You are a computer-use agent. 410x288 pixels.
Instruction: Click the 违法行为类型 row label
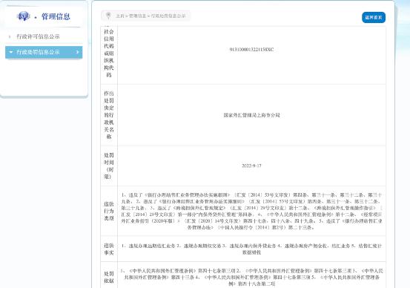click(x=109, y=211)
